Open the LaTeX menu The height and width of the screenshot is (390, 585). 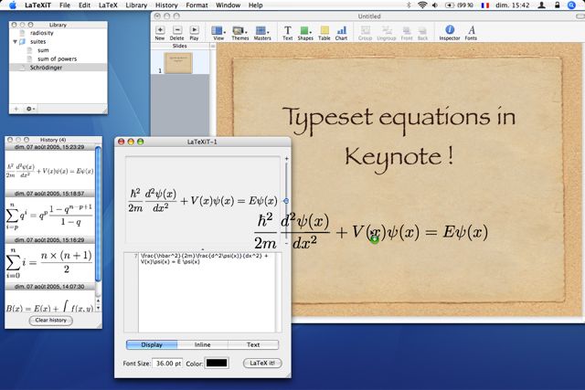[x=108, y=5]
